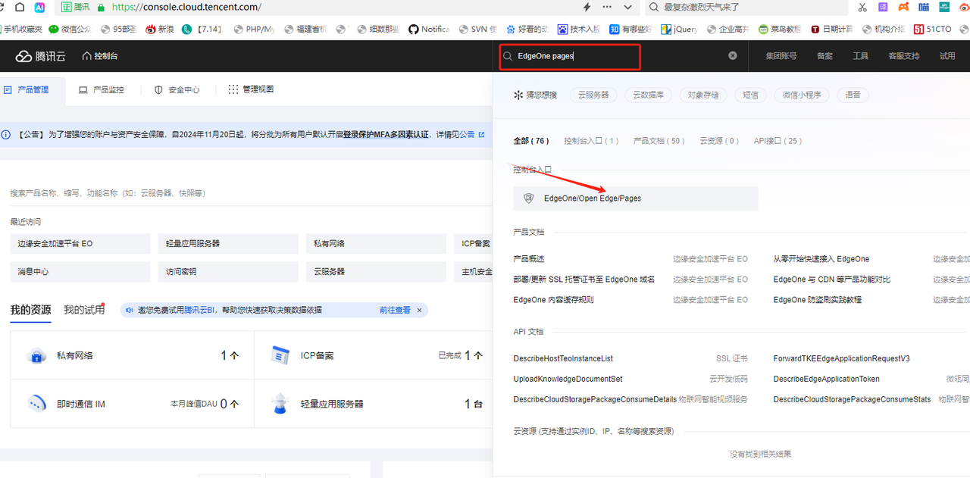Viewport: 970px width, 478px height.
Task: Select the 短信 suggestion tag
Action: pyautogui.click(x=750, y=95)
